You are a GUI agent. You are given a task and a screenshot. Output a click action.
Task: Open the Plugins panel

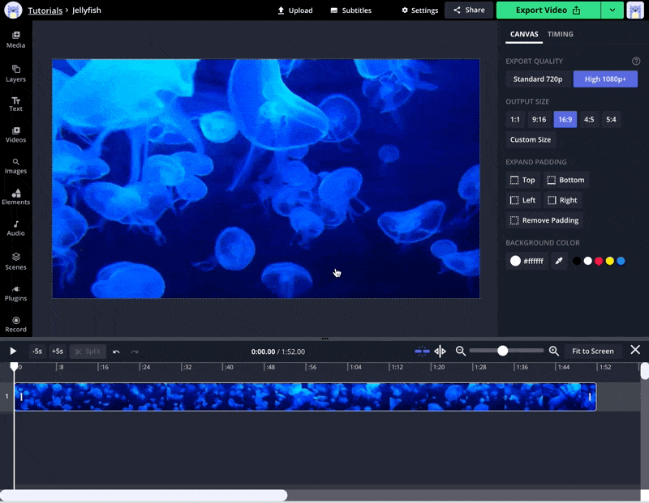pyautogui.click(x=15, y=293)
